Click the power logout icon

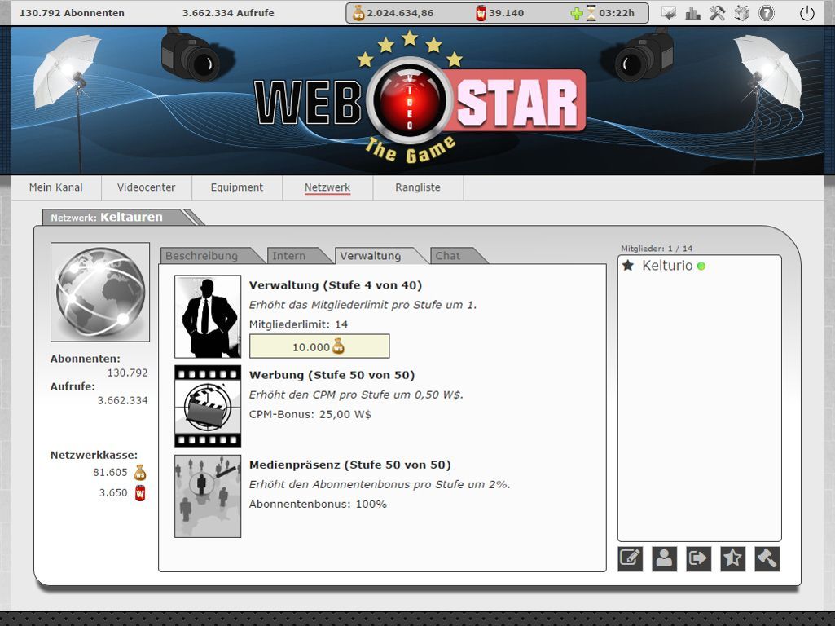[807, 13]
